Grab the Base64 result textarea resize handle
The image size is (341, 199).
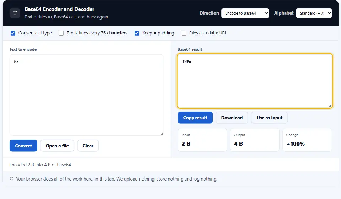click(x=330, y=106)
